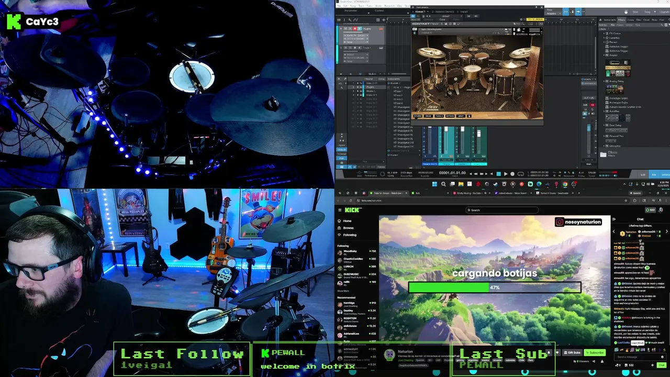Open the Files tab in Studio One browser
670x377 pixels.
click(639, 20)
